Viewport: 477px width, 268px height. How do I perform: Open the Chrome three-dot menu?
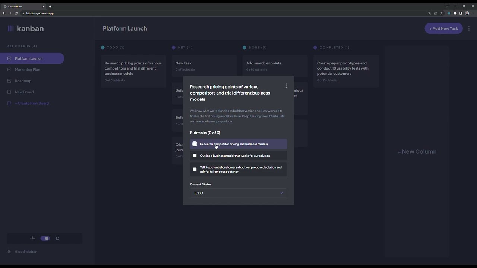pyautogui.click(x=473, y=13)
